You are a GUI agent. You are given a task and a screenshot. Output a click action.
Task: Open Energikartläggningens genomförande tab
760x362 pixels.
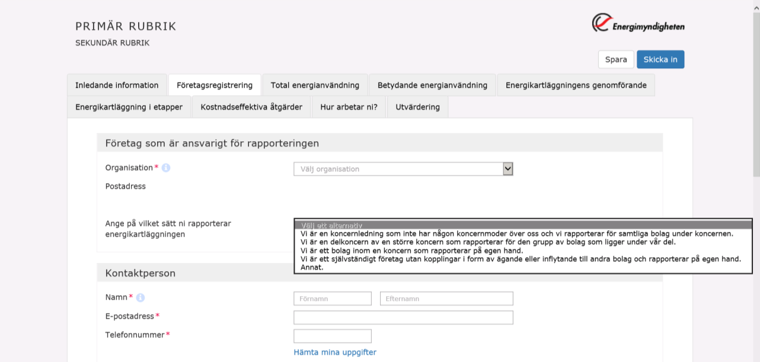pyautogui.click(x=576, y=85)
